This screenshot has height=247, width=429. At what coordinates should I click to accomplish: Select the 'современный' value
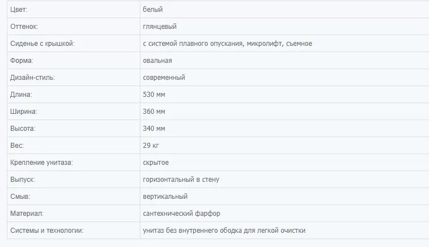[164, 78]
